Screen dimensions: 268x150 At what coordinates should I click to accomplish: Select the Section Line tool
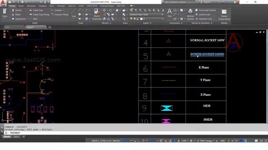(203, 15)
